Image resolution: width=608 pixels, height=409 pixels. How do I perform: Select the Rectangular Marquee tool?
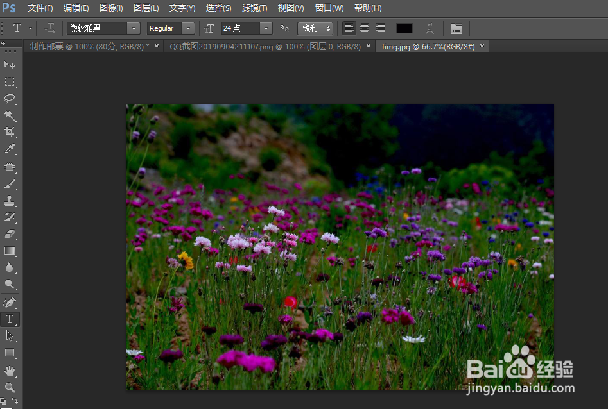pos(10,81)
